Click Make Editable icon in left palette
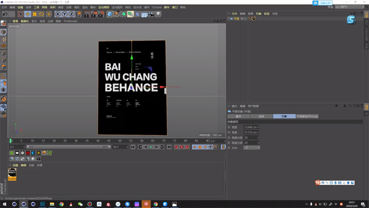This screenshot has width=369, height=208. 3,23
